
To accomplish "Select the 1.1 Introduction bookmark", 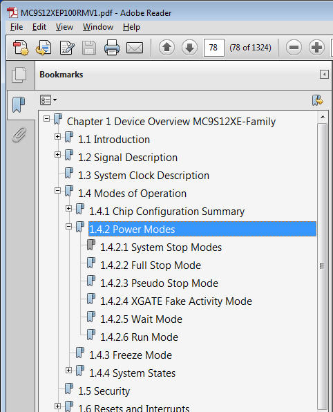I will click(114, 140).
